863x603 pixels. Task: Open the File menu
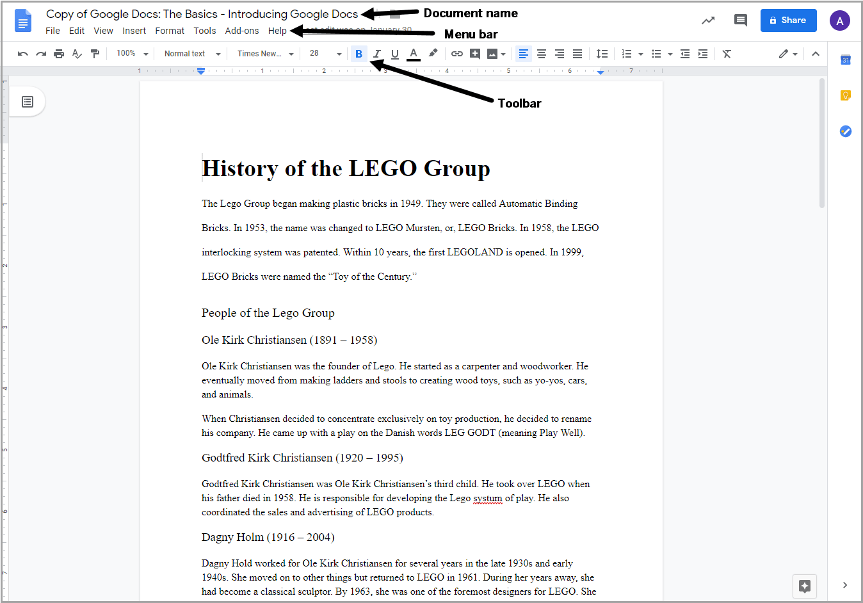pos(52,31)
